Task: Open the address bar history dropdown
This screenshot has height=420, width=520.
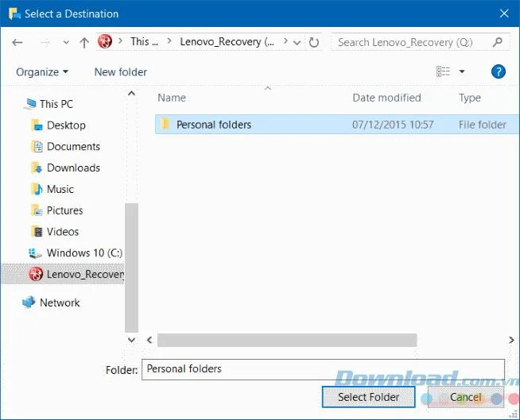Action: 297,42
